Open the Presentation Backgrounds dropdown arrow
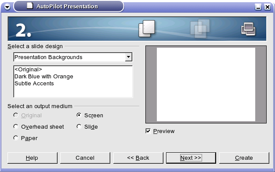275x172 pixels. coord(128,57)
